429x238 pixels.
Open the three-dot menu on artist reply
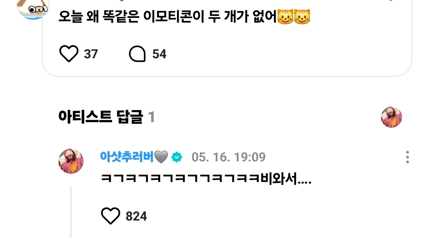408,157
